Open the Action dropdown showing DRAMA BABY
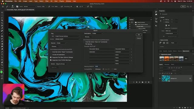 point(67,39)
